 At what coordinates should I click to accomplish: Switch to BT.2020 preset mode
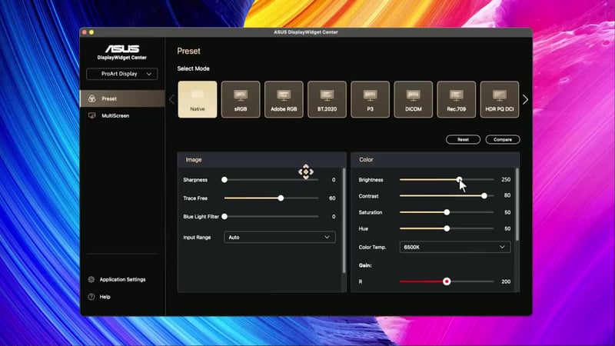[x=327, y=99]
